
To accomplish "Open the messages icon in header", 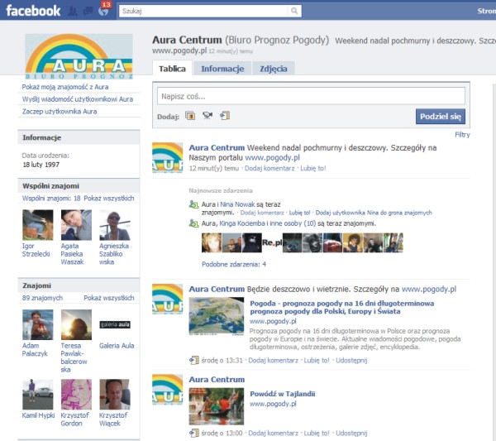I will (x=88, y=12).
